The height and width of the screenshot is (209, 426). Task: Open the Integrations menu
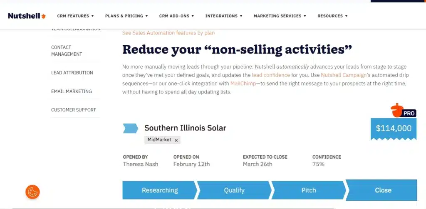coord(223,16)
